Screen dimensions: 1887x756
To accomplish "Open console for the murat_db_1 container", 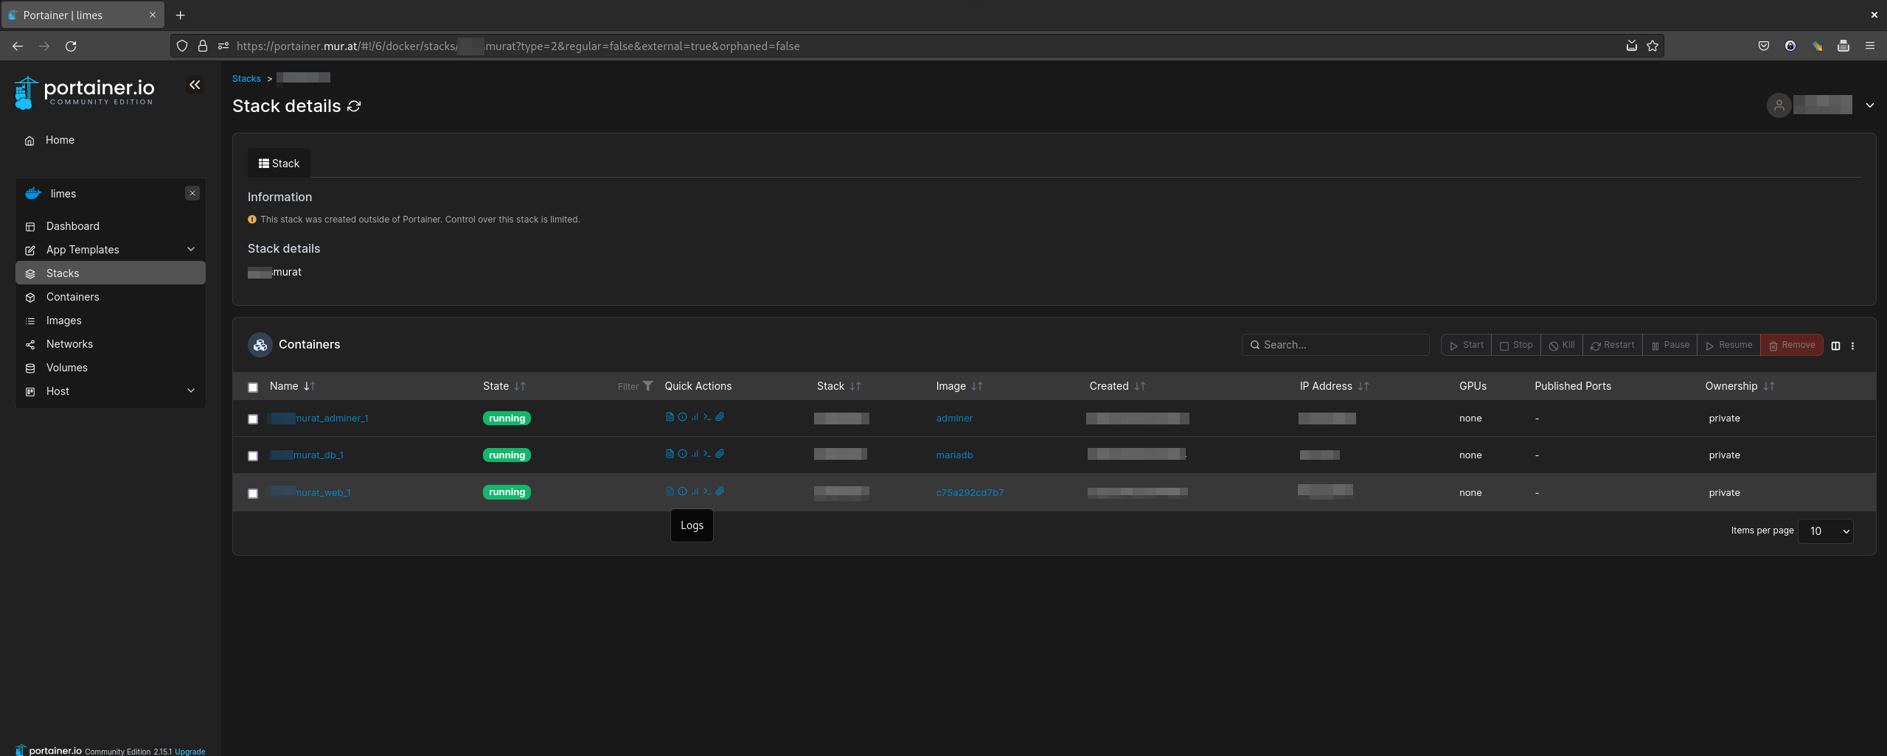I will 707,454.
